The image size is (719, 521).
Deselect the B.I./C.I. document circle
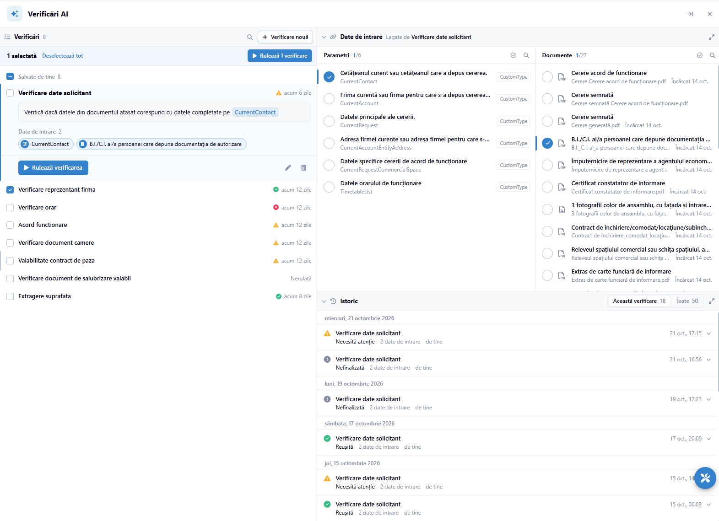547,143
